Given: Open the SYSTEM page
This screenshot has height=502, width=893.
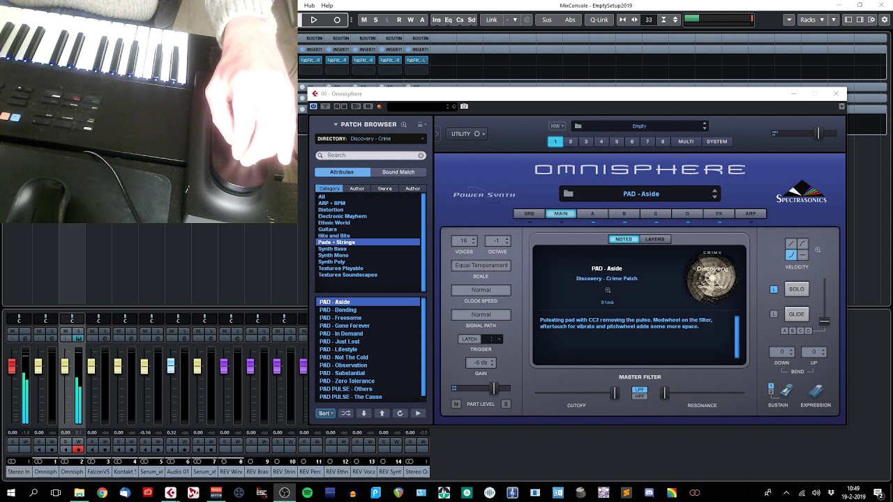Looking at the screenshot, I should click(x=717, y=142).
